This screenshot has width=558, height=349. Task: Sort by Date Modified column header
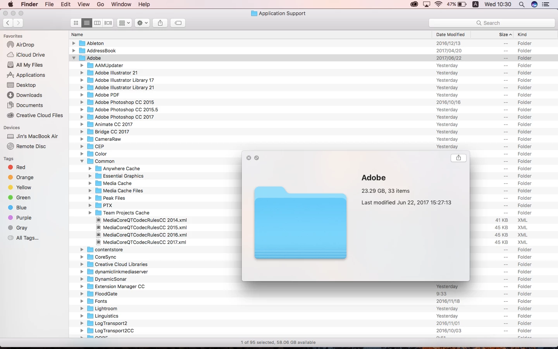pos(451,35)
